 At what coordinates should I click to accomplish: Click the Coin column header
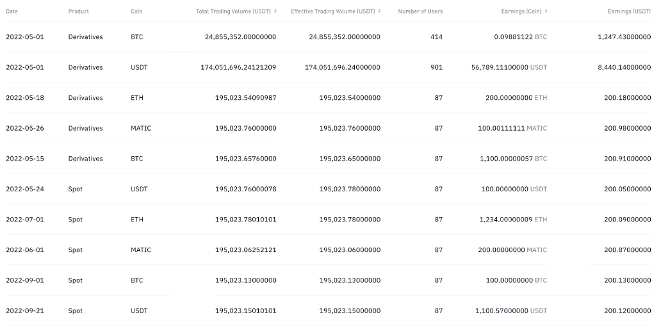pyautogui.click(x=136, y=12)
